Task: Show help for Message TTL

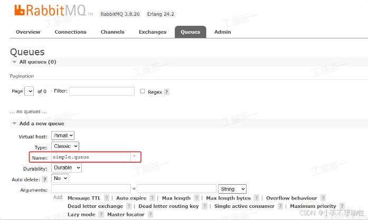Action: (107, 198)
